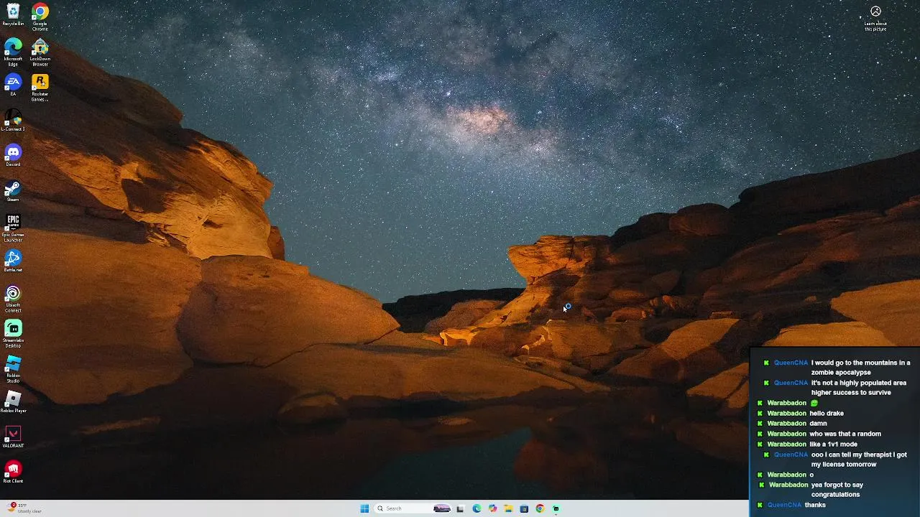Select the Battle.net desktop shortcut
The width and height of the screenshot is (920, 517).
click(x=13, y=261)
